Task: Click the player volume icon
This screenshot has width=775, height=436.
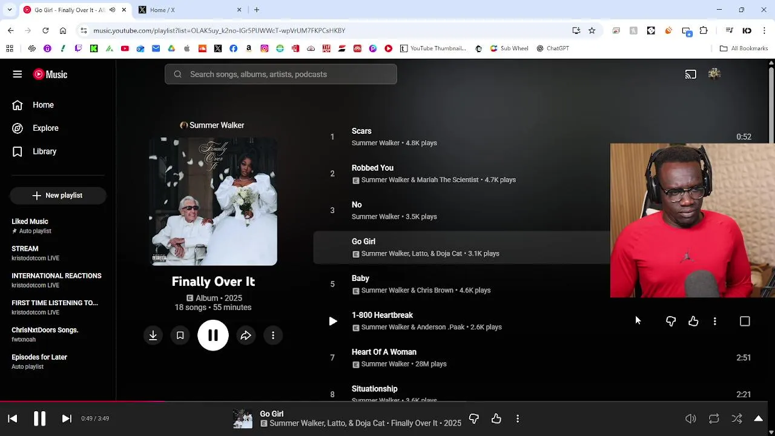Action: (691, 418)
